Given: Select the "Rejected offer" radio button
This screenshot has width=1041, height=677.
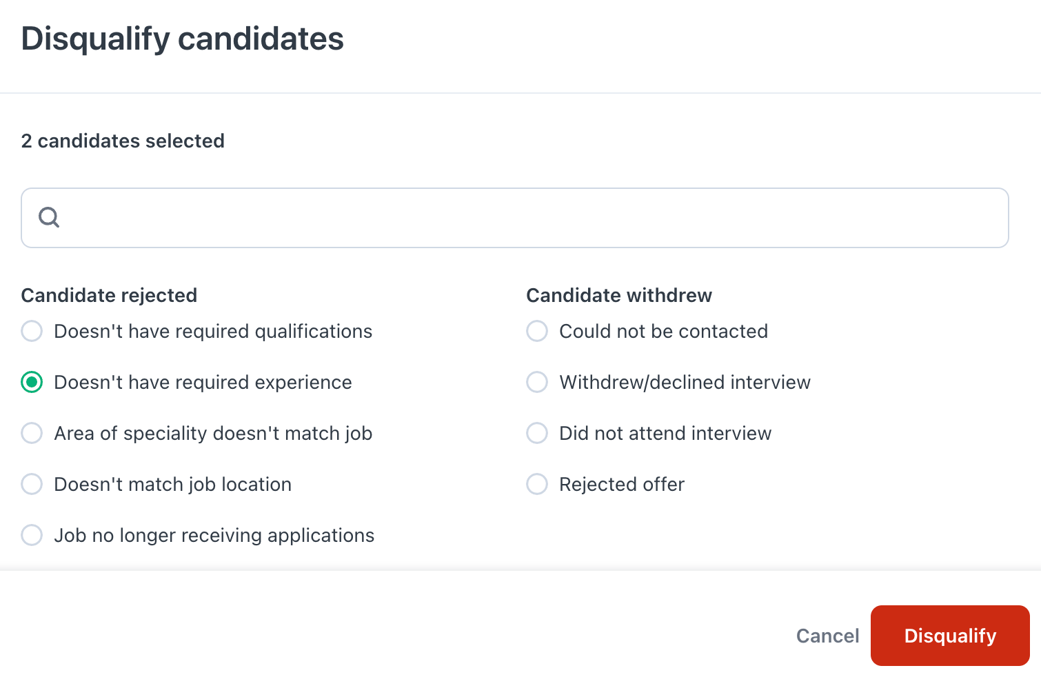Looking at the screenshot, I should click(x=537, y=484).
